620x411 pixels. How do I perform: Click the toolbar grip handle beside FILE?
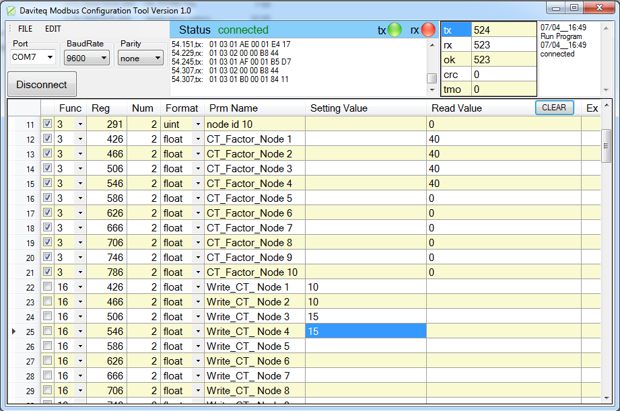10,29
